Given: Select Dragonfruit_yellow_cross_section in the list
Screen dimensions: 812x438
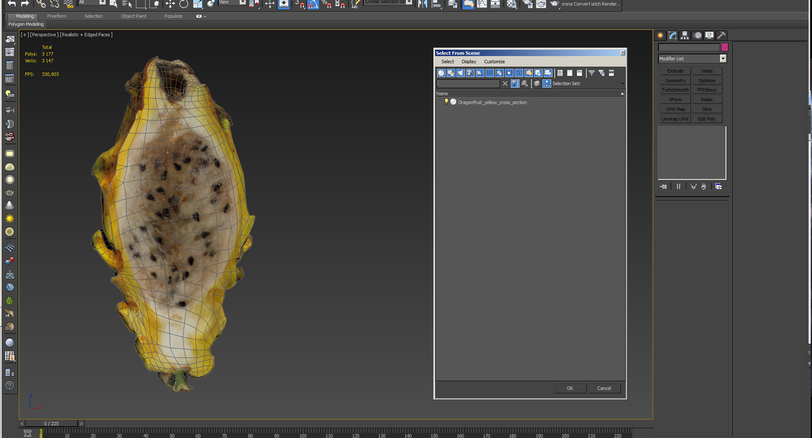Looking at the screenshot, I should (x=492, y=102).
